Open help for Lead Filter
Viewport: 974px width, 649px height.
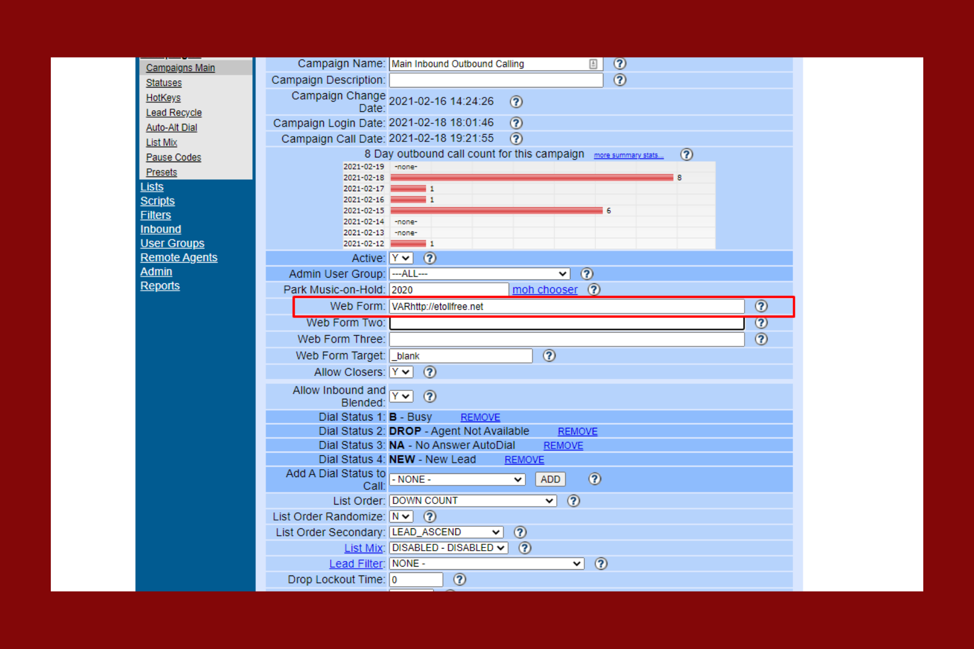[x=600, y=564]
